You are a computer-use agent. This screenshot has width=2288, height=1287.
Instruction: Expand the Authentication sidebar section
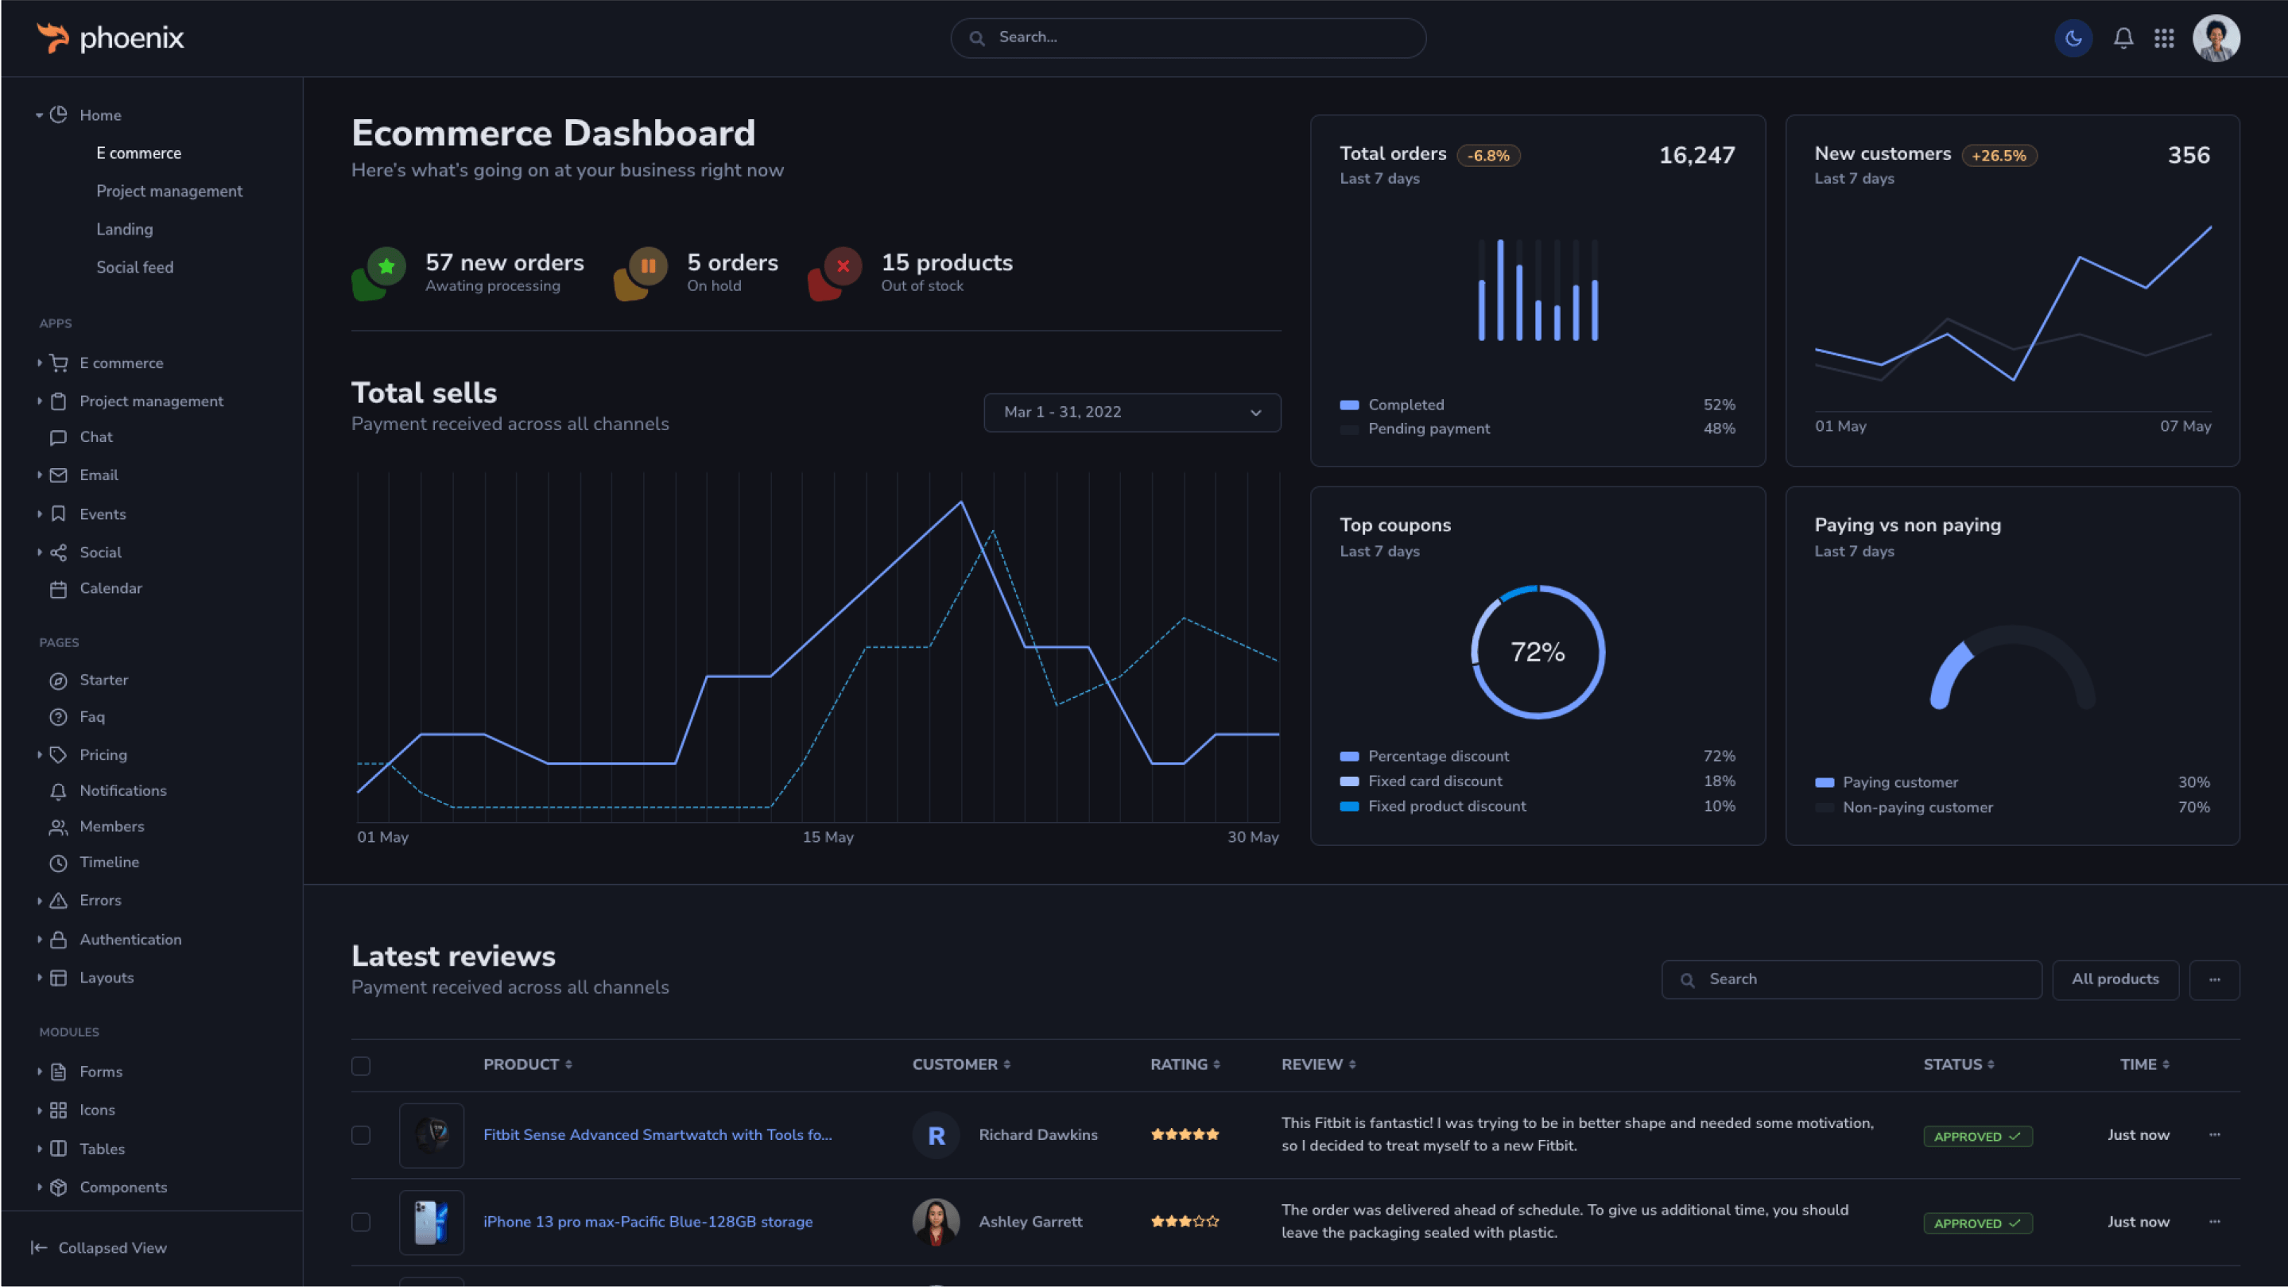tap(130, 939)
